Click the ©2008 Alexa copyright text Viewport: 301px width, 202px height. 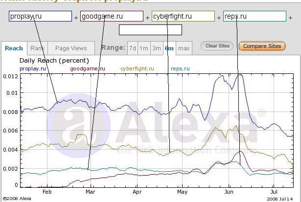pos(17,199)
